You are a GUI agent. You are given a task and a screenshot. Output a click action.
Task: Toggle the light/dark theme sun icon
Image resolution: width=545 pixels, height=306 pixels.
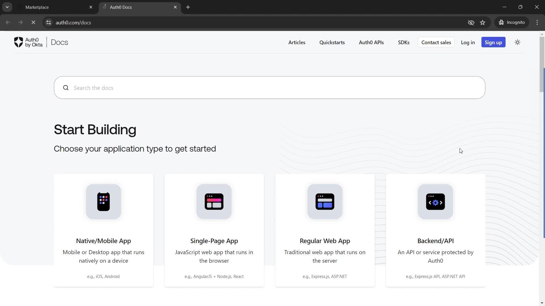click(517, 42)
